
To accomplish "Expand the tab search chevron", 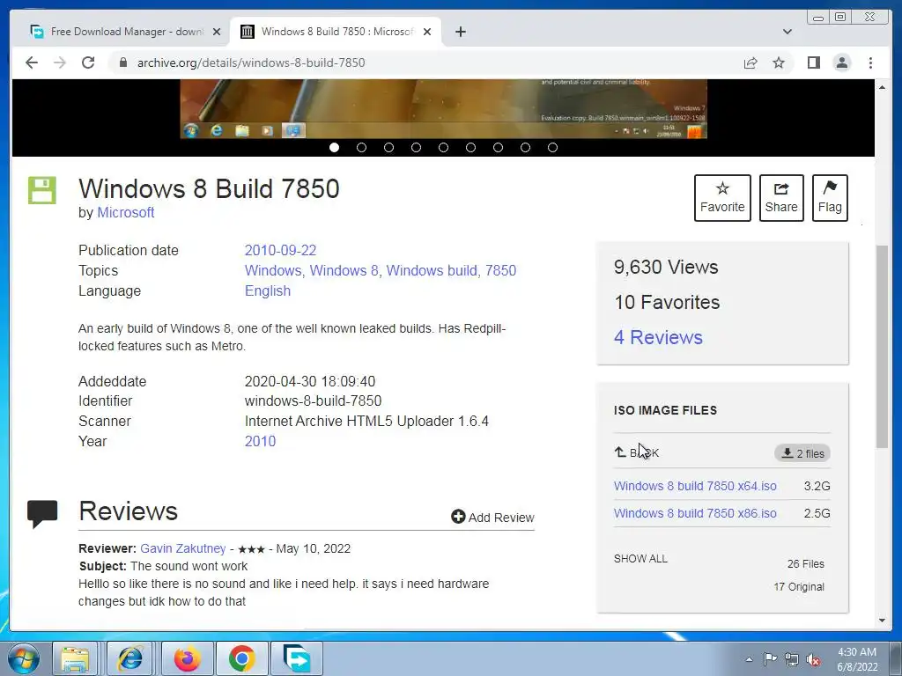I will pyautogui.click(x=787, y=32).
